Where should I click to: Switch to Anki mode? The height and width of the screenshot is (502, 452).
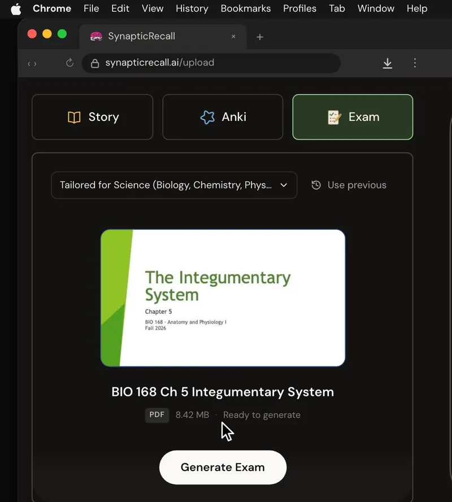click(x=223, y=117)
